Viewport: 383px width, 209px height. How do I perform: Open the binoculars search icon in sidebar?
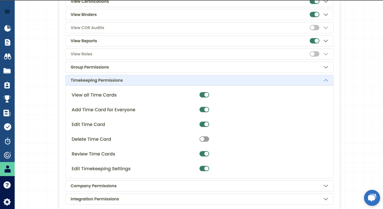pyautogui.click(x=7, y=56)
